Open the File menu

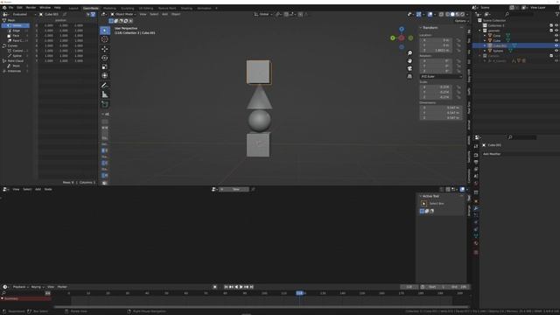(x=10, y=8)
